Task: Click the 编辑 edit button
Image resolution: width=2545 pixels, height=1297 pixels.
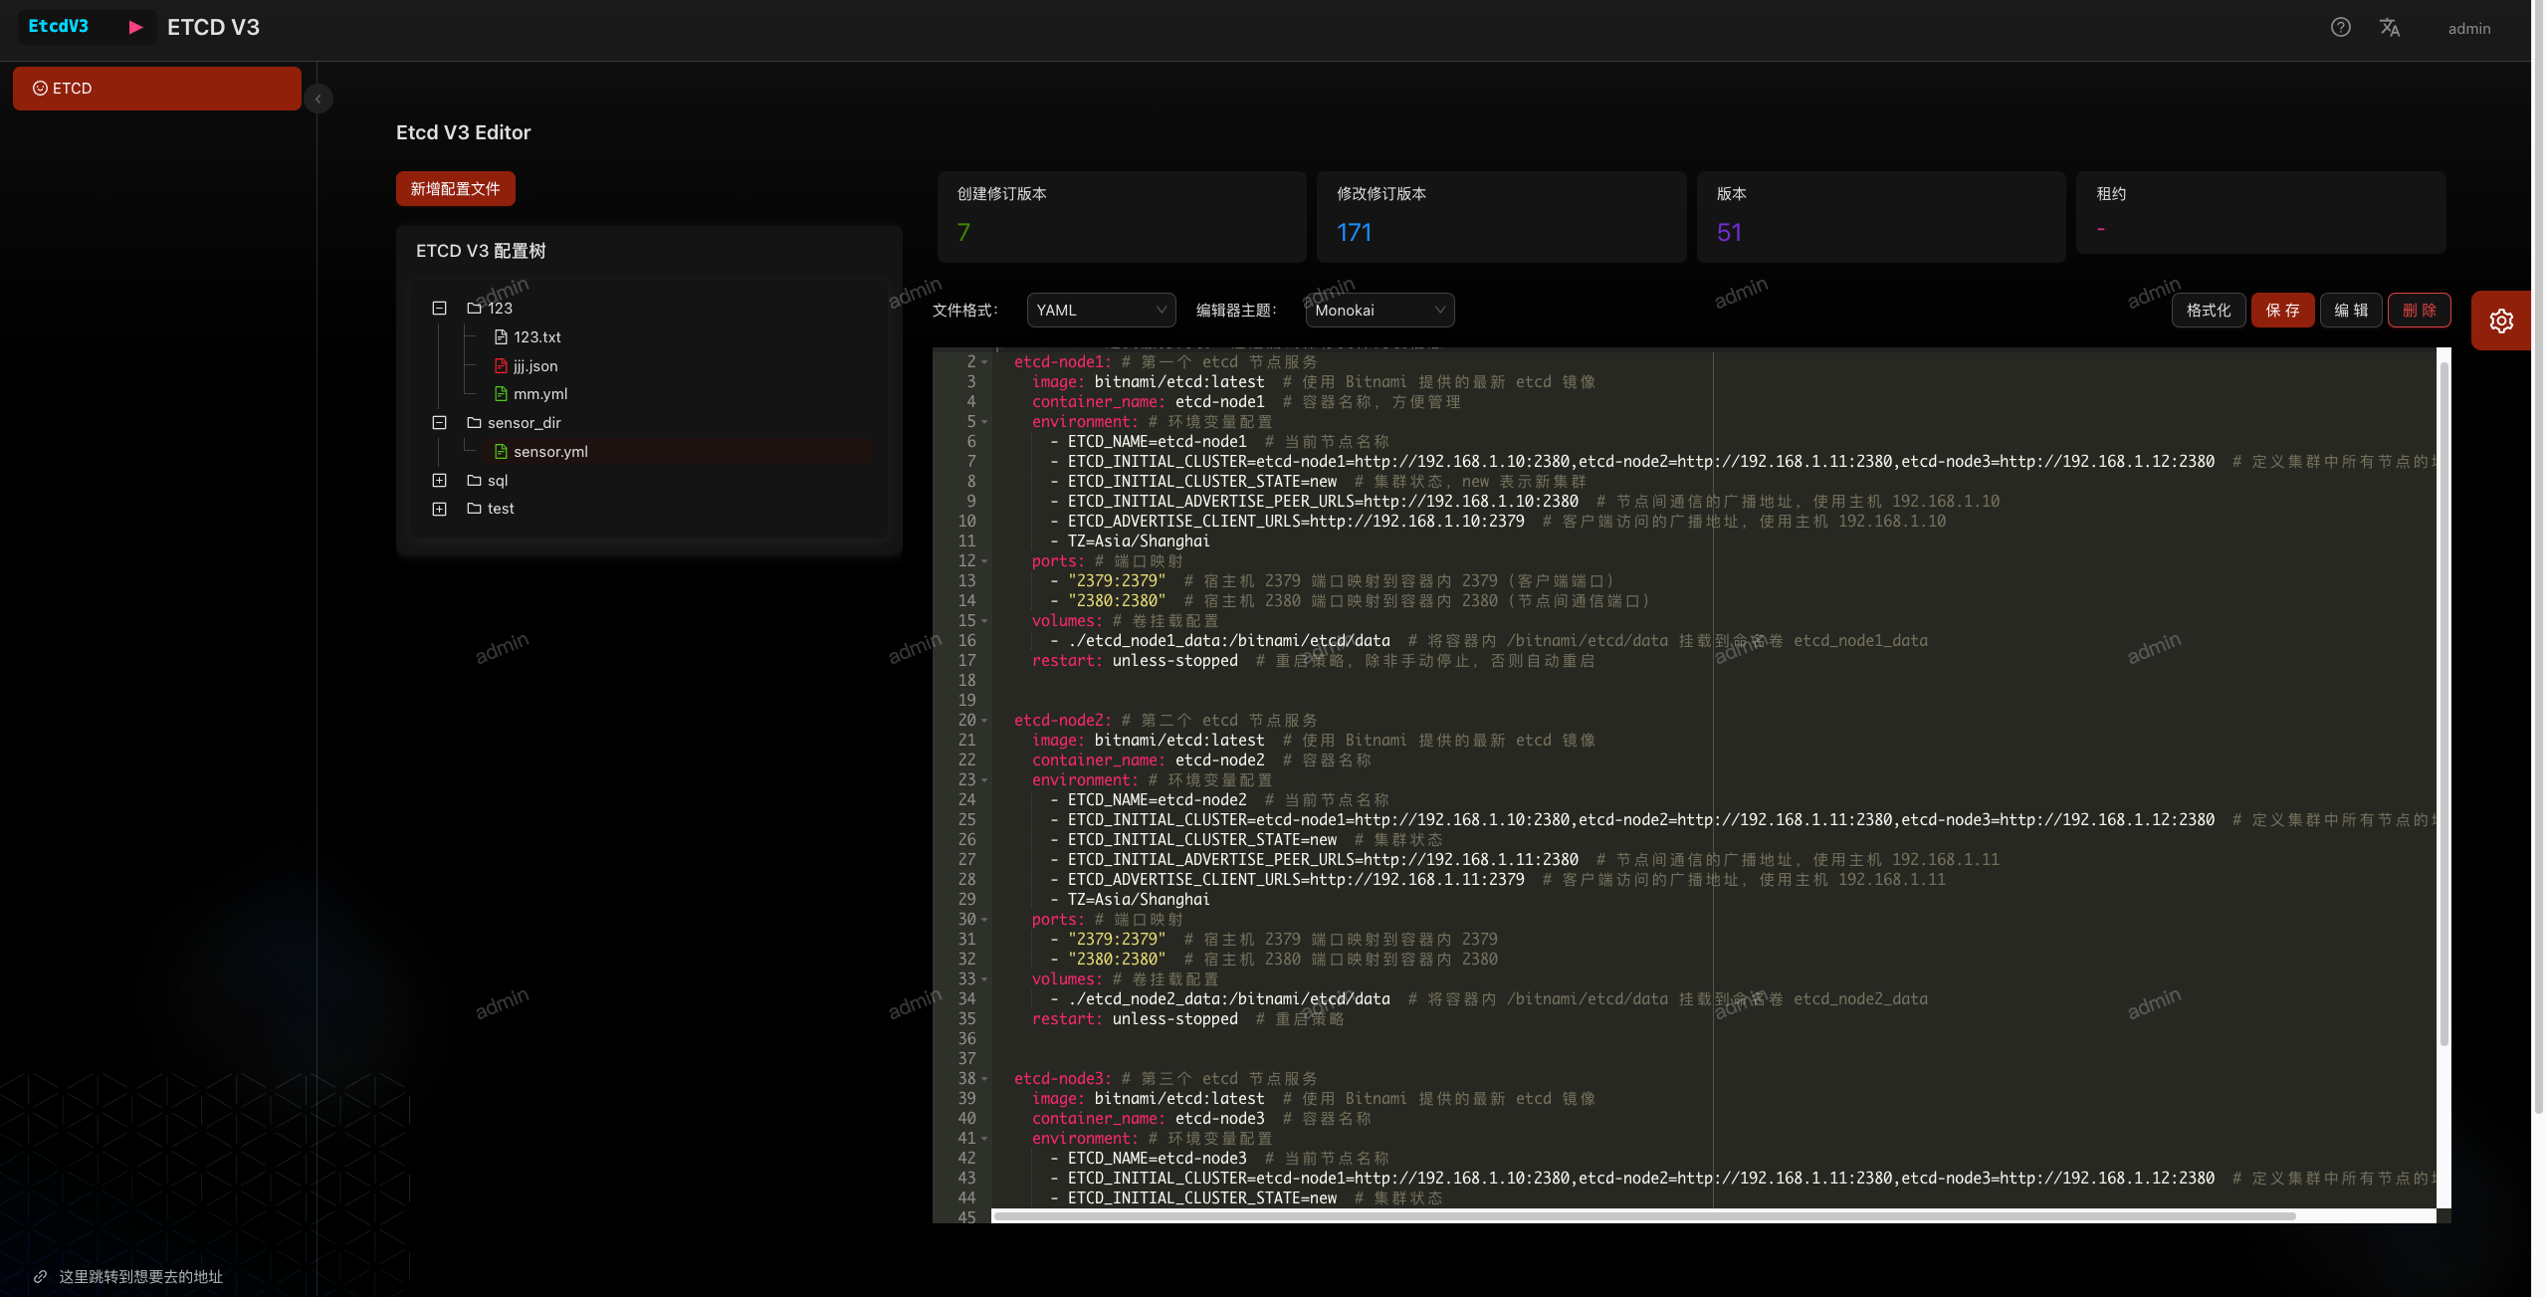Action: [x=2351, y=311]
